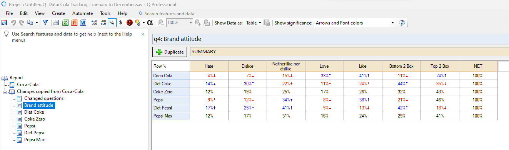Select Pepsi Max in the report tree

(34, 140)
